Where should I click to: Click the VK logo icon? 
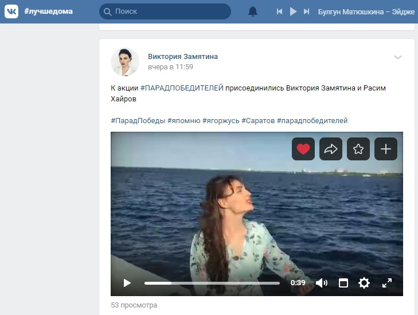click(x=11, y=11)
